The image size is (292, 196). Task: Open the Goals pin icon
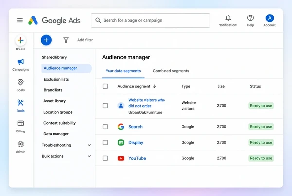(20, 82)
